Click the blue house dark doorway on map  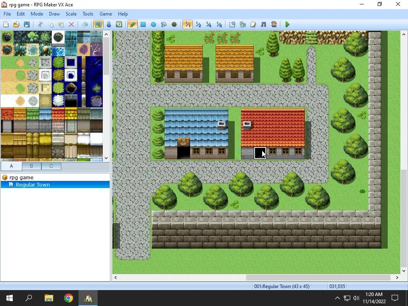pyautogui.click(x=183, y=153)
